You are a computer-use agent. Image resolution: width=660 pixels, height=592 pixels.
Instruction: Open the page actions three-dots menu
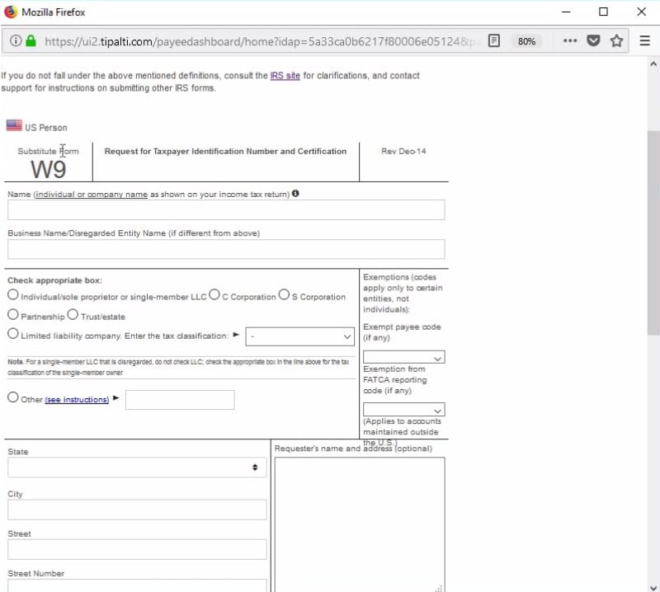tap(570, 40)
